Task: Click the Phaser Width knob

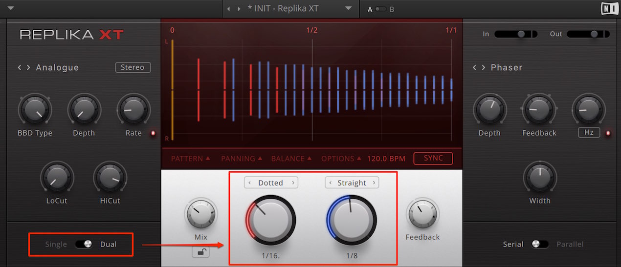Action: pyautogui.click(x=540, y=178)
